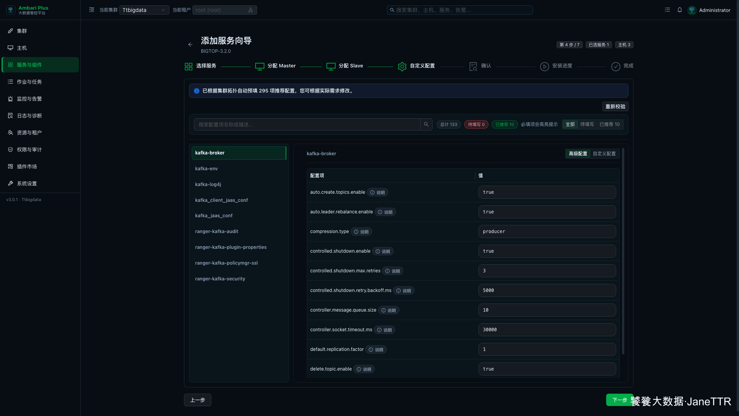Click the tenant tree icon in 当前租户 field
This screenshot has width=739, height=416.
coord(251,10)
